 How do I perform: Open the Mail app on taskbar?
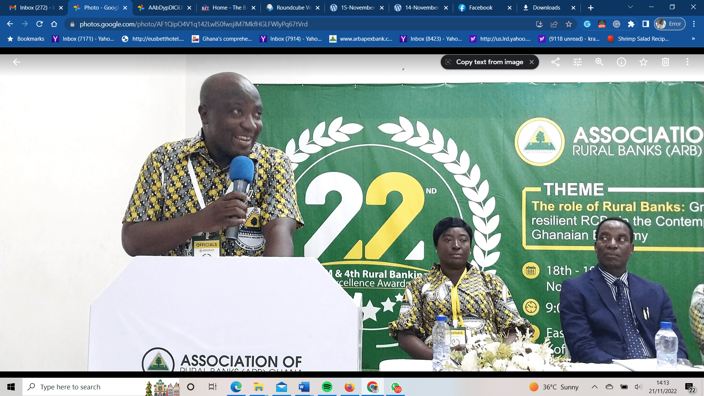[282, 387]
